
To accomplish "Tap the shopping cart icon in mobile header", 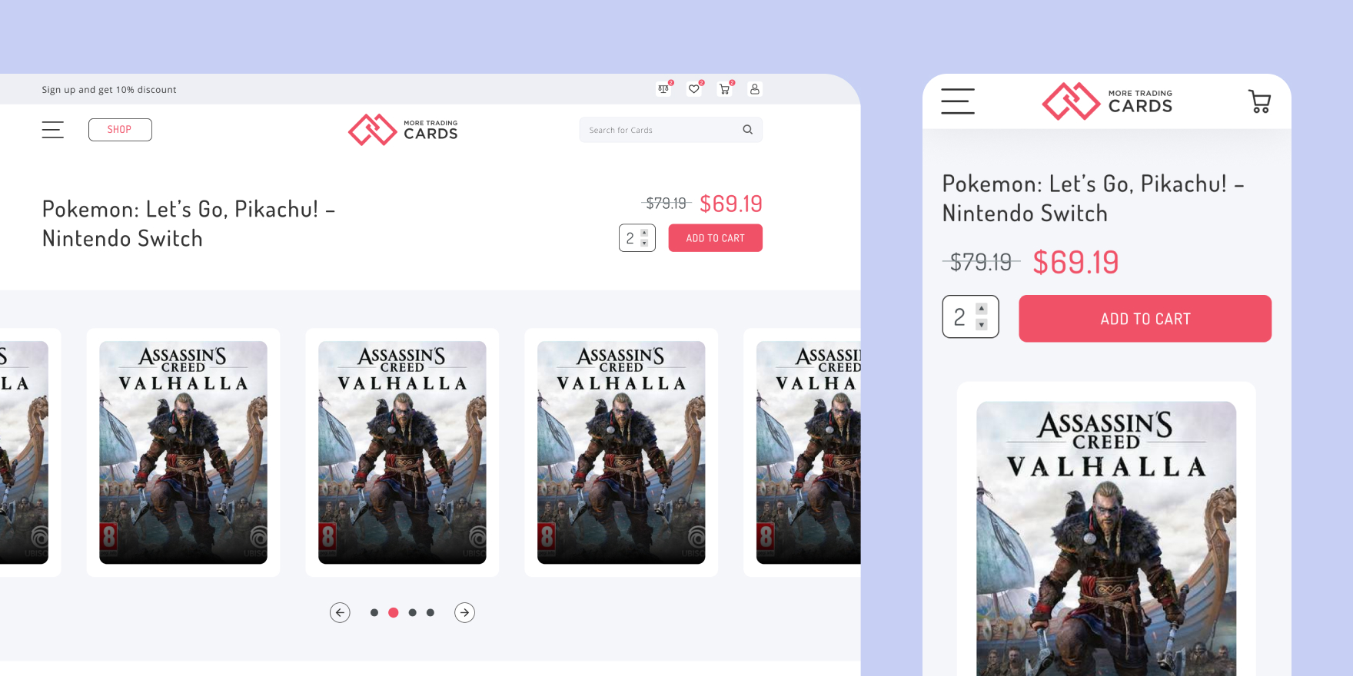I will pos(1259,101).
